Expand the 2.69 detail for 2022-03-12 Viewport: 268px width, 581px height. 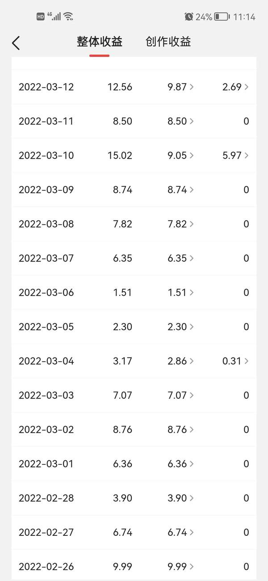pyautogui.click(x=235, y=87)
